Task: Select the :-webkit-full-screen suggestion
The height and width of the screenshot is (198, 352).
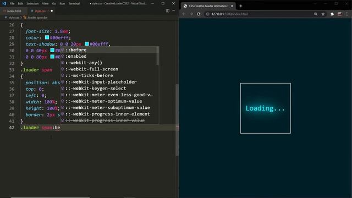Action: [x=108, y=69]
